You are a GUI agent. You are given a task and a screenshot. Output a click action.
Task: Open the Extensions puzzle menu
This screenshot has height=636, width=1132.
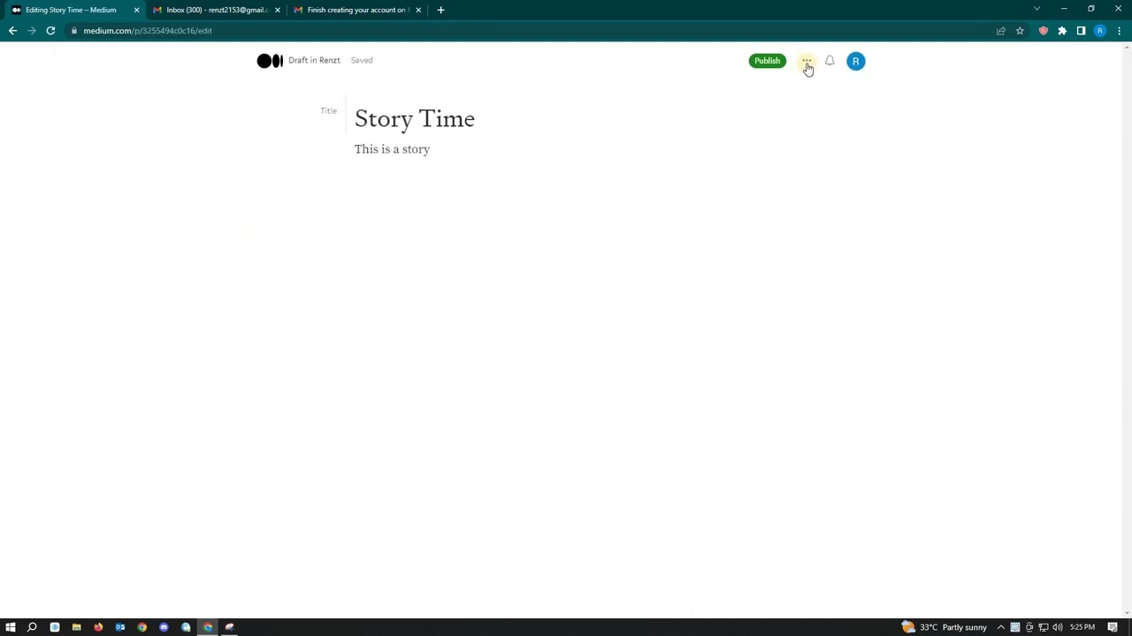pyautogui.click(x=1062, y=31)
